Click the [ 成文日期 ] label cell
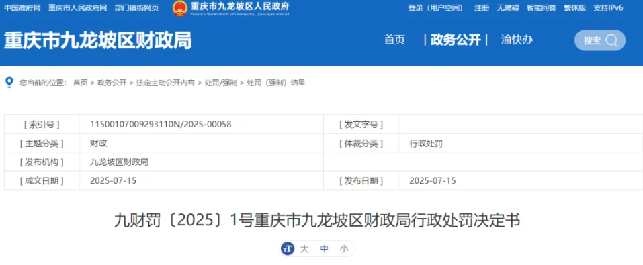The width and height of the screenshot is (643, 265). [x=42, y=180]
